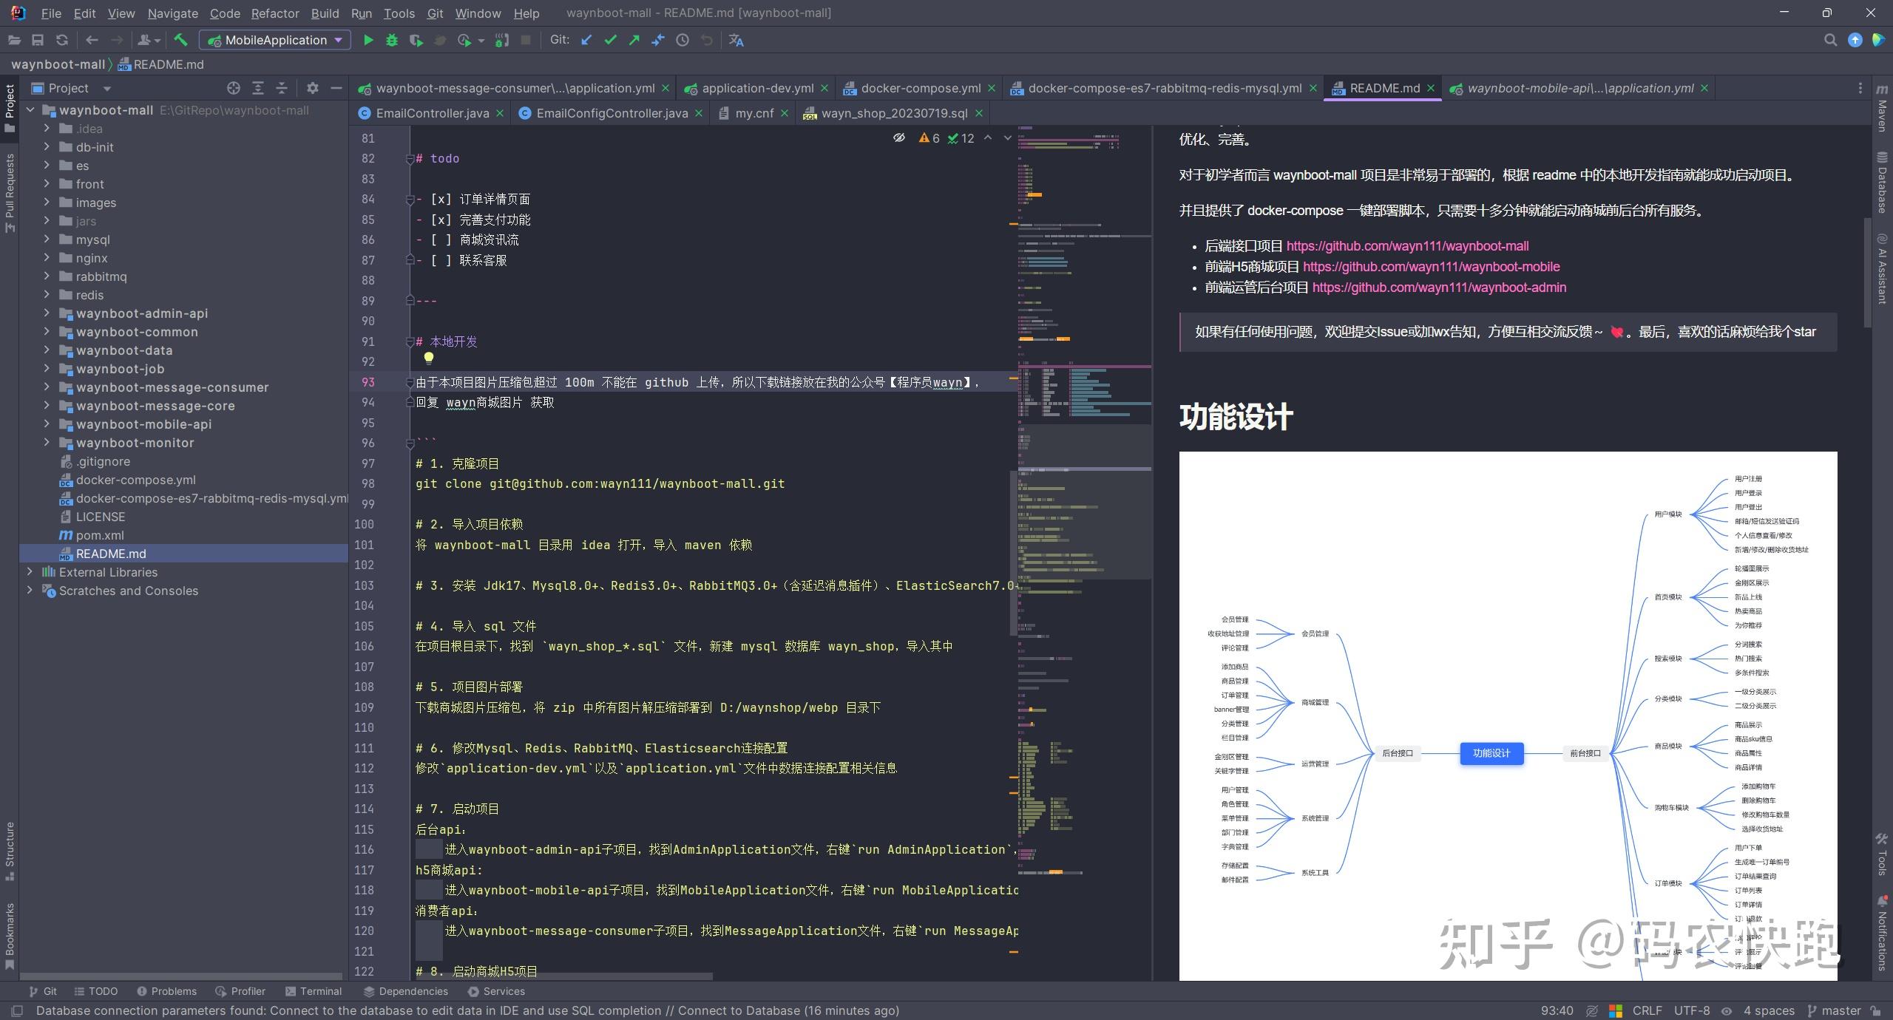Build project with the hammer icon
The width and height of the screenshot is (1893, 1020).
[180, 40]
